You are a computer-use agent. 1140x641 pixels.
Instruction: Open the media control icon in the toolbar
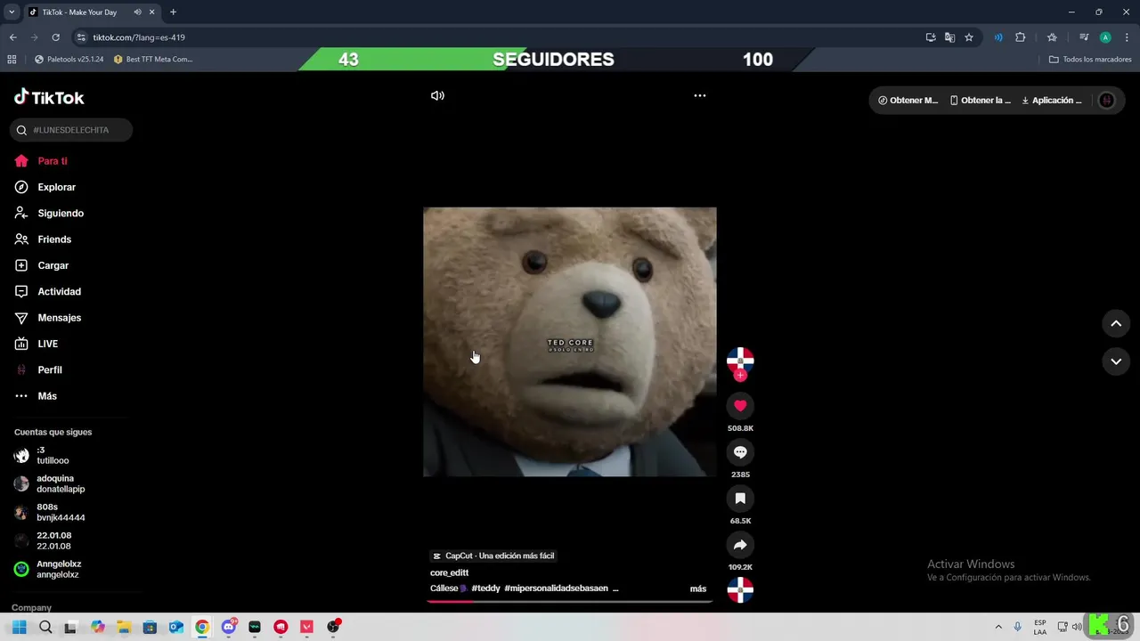pos(1084,37)
